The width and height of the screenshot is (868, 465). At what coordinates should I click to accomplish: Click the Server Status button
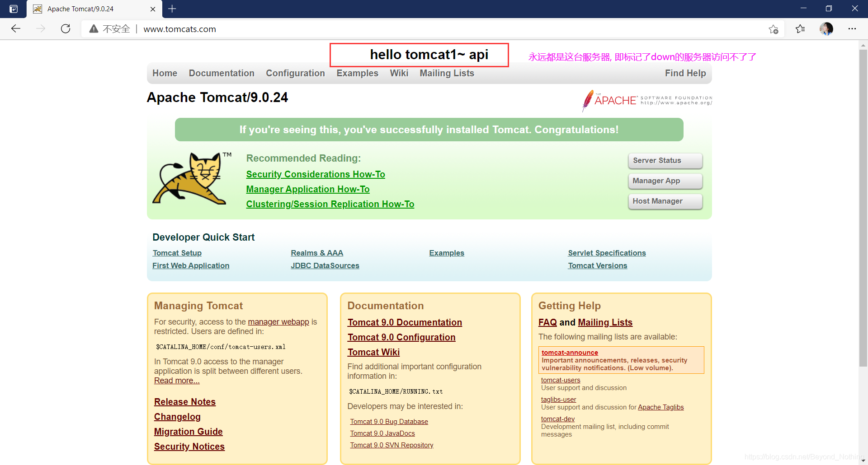pos(665,161)
